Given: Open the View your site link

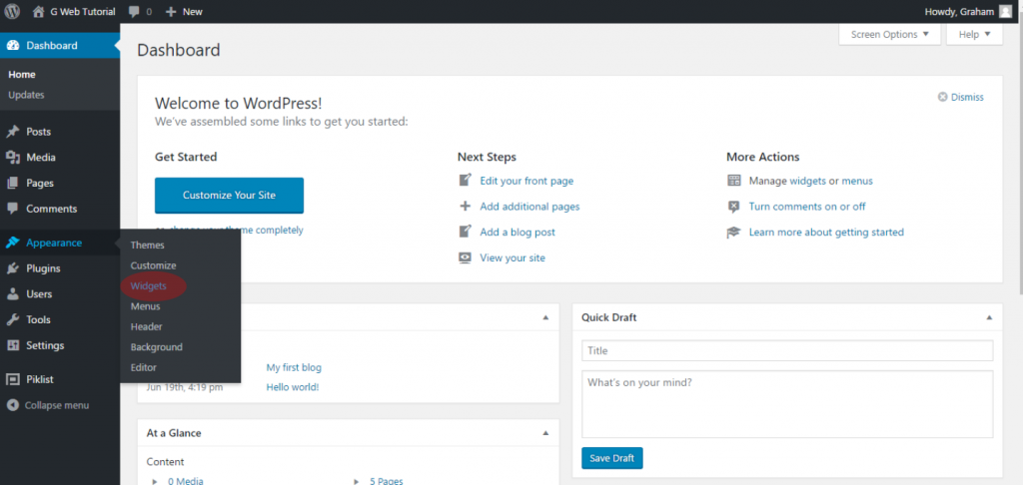Looking at the screenshot, I should [512, 257].
